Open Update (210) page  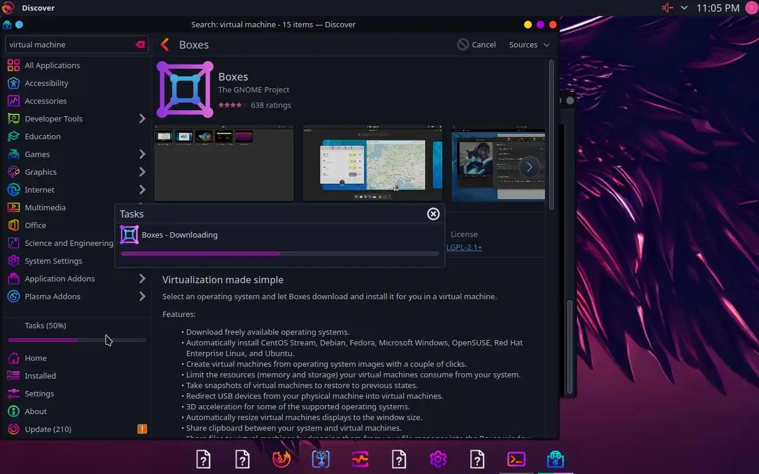click(77, 429)
